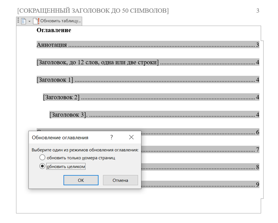The image size is (278, 223).
Task: Click the prompt "Выберите один из режимов обновления оглавления:"
Action: 85,150
